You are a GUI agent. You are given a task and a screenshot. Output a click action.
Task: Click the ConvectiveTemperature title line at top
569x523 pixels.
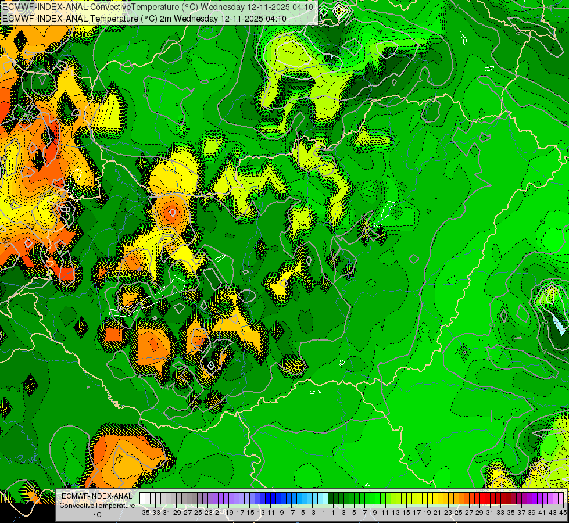[158, 7]
